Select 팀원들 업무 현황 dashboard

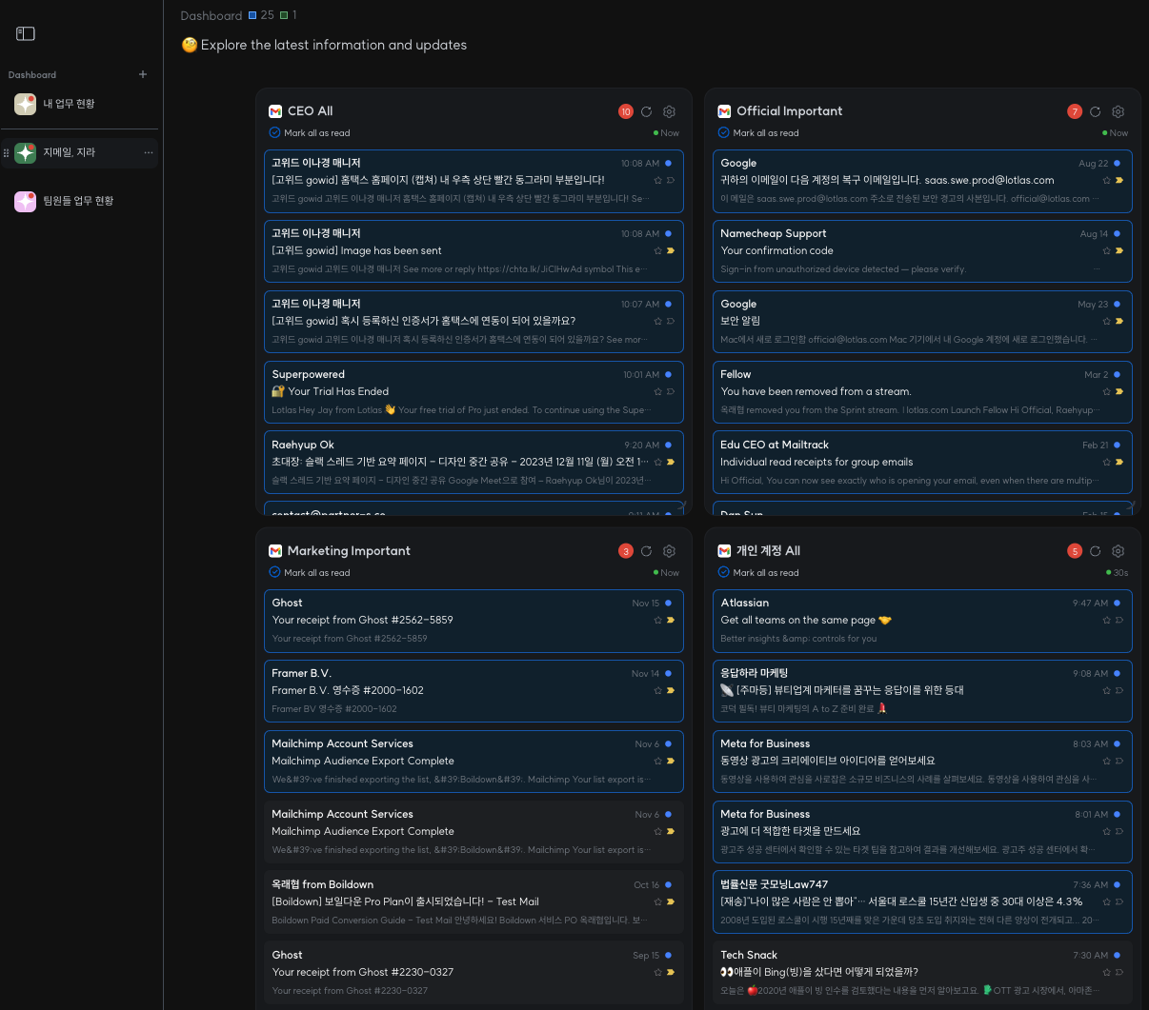80,201
